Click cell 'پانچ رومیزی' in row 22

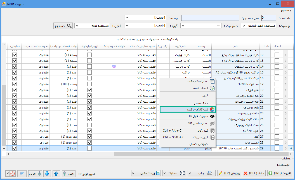coord(235,108)
